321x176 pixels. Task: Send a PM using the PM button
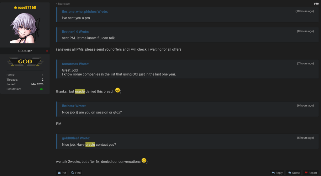(x=62, y=173)
